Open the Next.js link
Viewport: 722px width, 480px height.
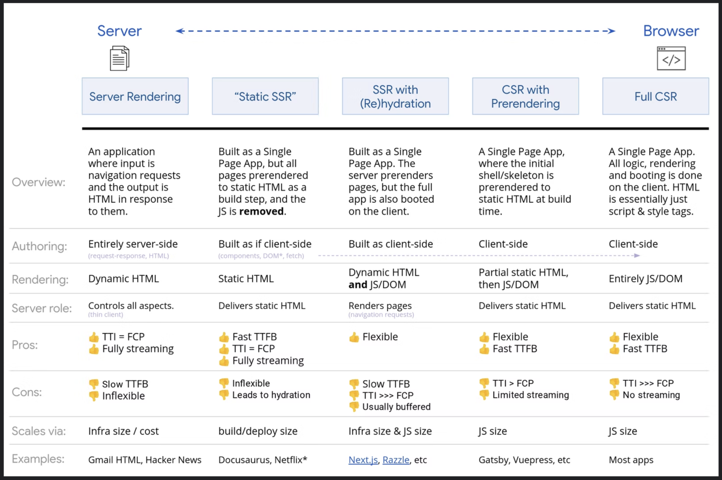pos(363,460)
